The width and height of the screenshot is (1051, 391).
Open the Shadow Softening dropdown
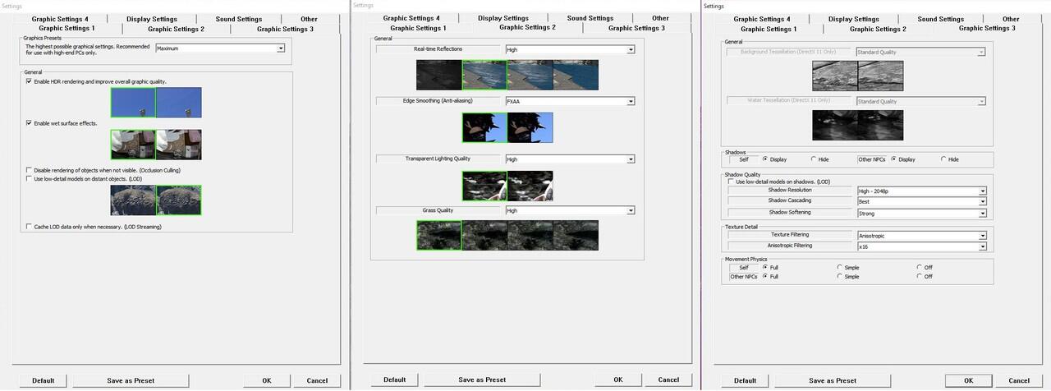(x=921, y=214)
